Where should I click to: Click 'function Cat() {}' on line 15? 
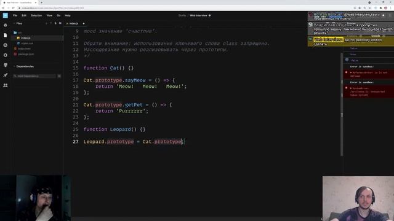point(108,68)
